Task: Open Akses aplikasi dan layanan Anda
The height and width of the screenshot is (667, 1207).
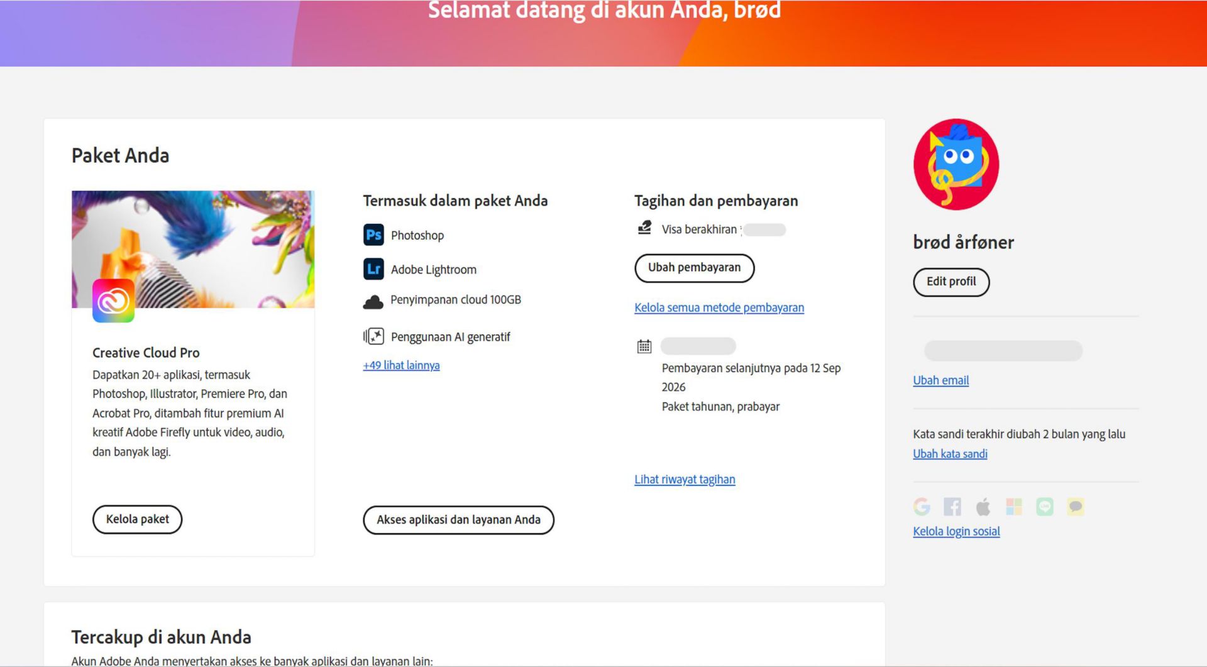Action: click(x=458, y=520)
